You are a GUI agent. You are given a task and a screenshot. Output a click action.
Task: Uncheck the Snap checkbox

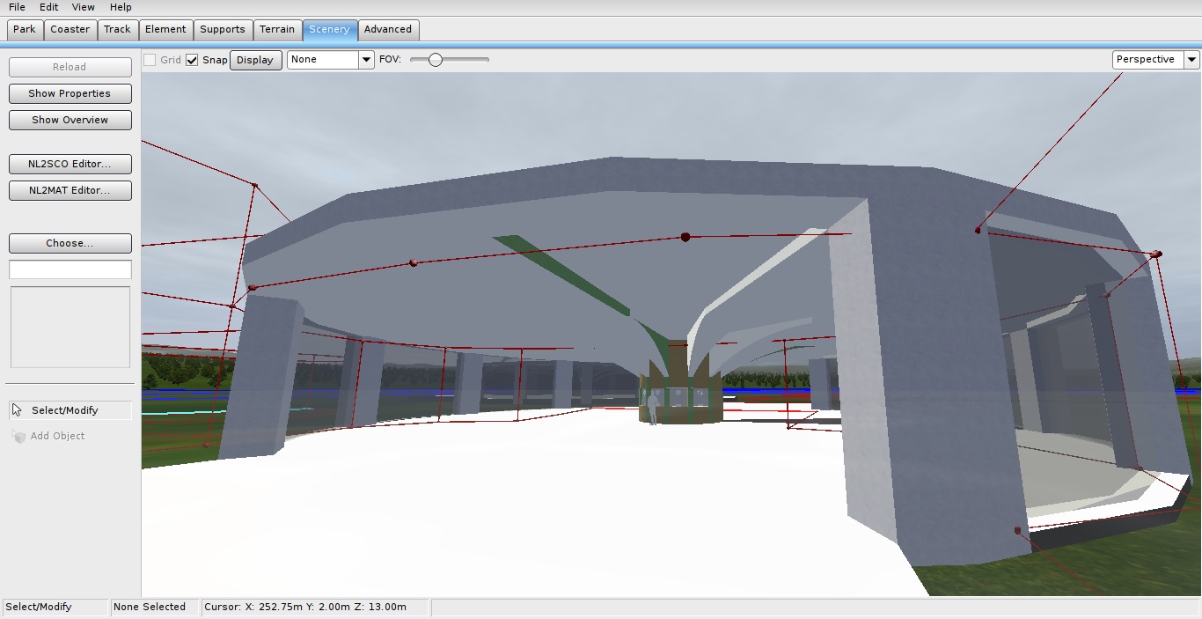pos(192,60)
